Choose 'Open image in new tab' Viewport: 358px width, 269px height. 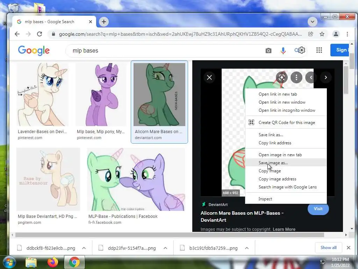click(x=286, y=154)
